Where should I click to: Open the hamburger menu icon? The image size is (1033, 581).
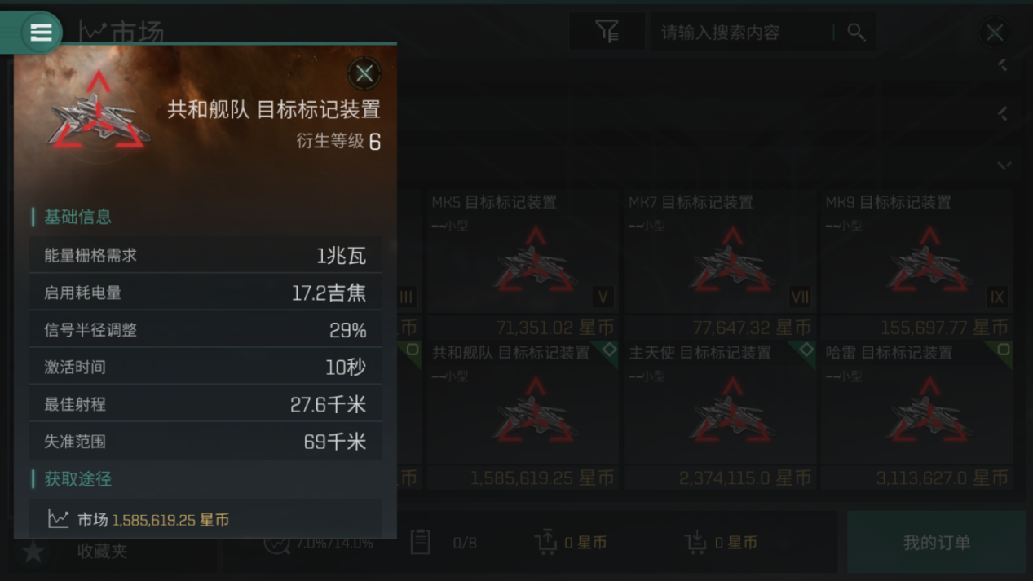[x=41, y=32]
